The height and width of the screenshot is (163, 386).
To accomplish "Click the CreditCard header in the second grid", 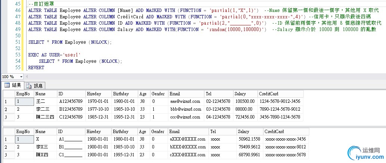I will [x=286, y=132].
